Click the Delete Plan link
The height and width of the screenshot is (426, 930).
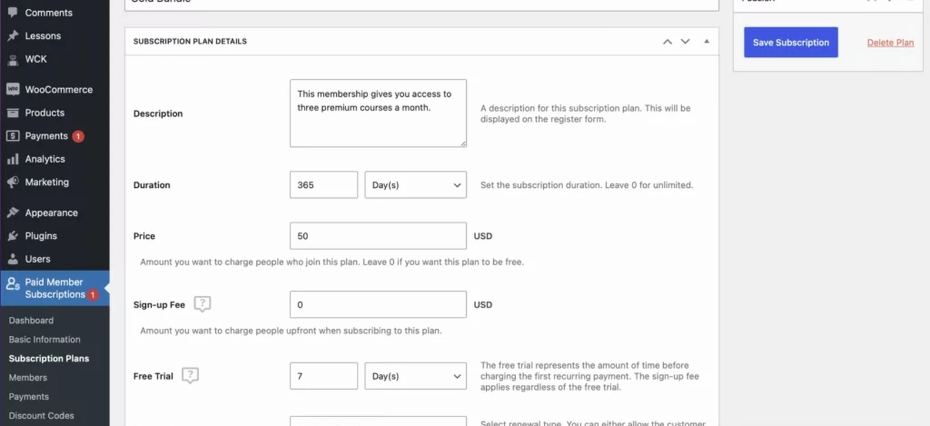890,42
